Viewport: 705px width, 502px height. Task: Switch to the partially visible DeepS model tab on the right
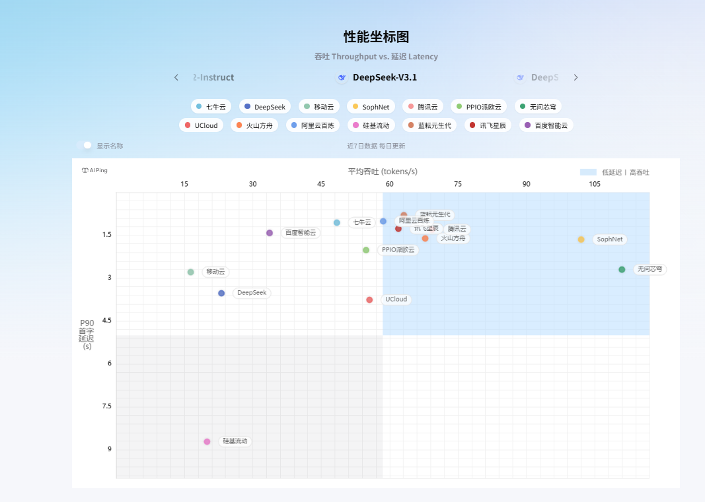point(544,78)
